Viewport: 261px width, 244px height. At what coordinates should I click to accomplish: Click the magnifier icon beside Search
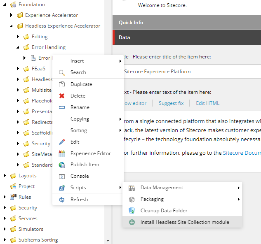pyautogui.click(x=62, y=73)
